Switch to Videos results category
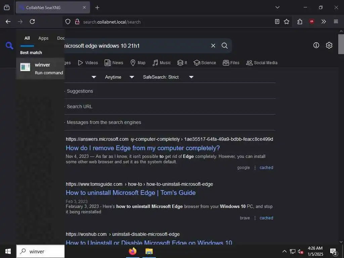This screenshot has height=258, width=344. tap(88, 63)
